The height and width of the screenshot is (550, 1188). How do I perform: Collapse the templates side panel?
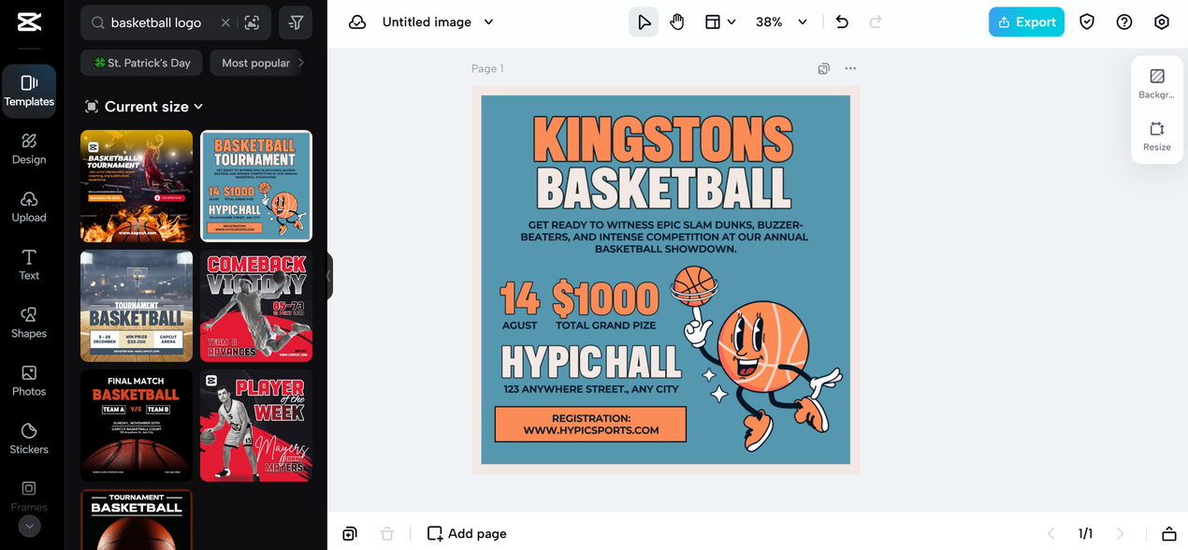click(x=329, y=276)
